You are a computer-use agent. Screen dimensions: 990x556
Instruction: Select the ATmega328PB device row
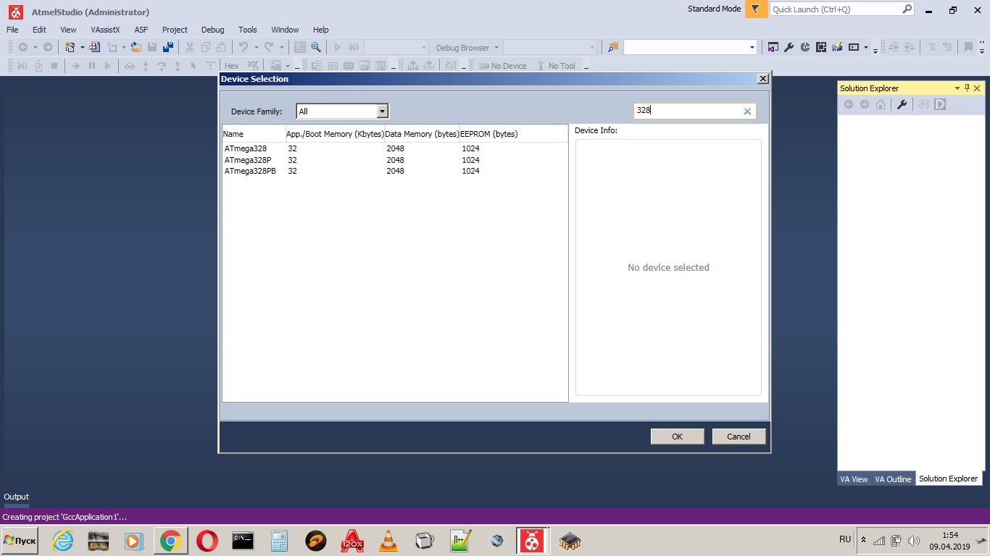click(x=395, y=171)
